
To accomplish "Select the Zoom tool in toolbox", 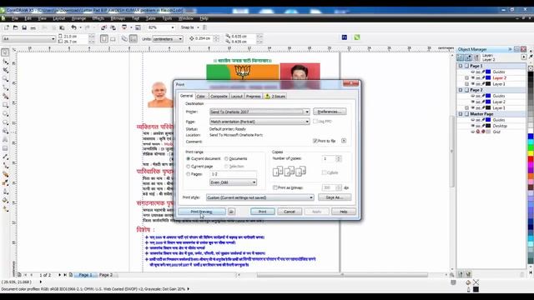I will tap(5, 79).
